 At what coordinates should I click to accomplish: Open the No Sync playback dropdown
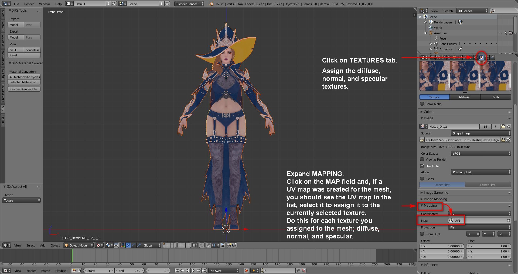pyautogui.click(x=224, y=270)
